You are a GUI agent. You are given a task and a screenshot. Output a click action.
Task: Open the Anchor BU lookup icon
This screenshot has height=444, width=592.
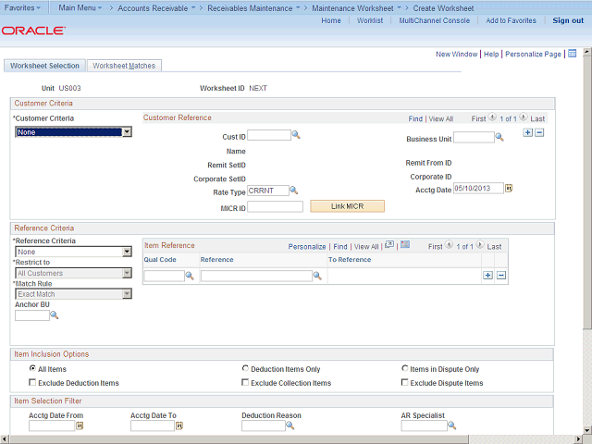coord(54,315)
